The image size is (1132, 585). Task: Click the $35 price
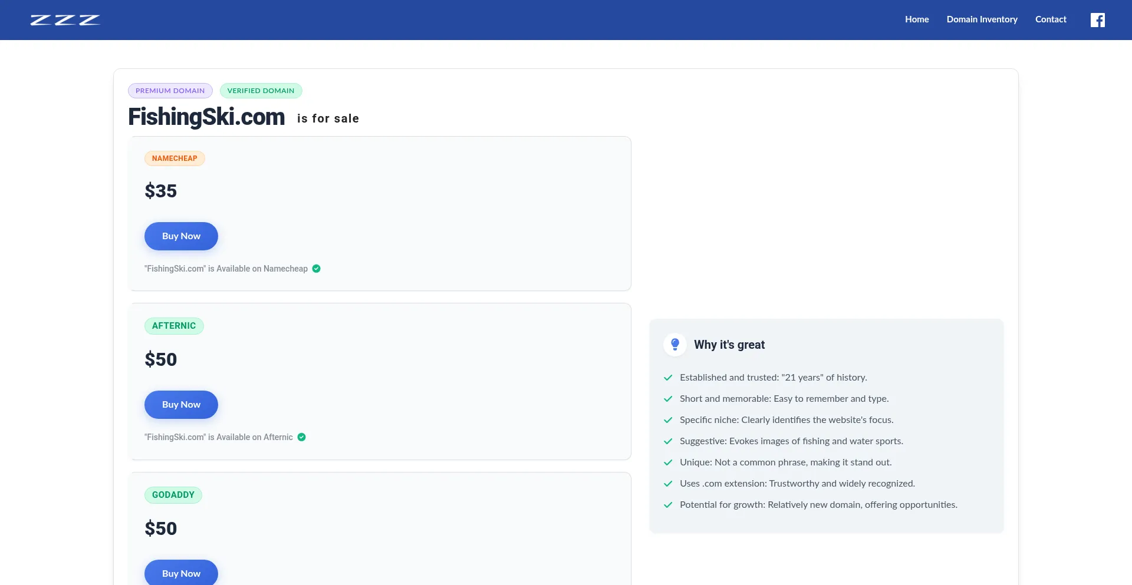[161, 191]
